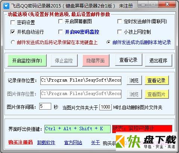The width and height of the screenshot is (179, 153).
Task: Click the pink 隐藏界面 button
Action: coord(96,61)
